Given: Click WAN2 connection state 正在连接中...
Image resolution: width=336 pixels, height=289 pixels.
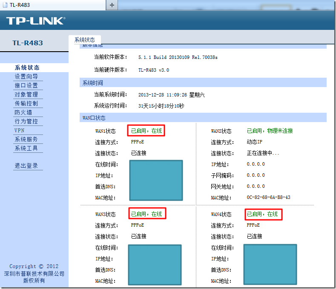Looking at the screenshot, I should click(x=263, y=153).
